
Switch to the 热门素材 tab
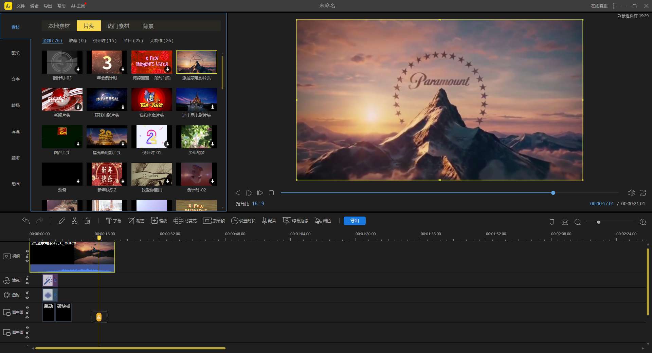point(118,26)
